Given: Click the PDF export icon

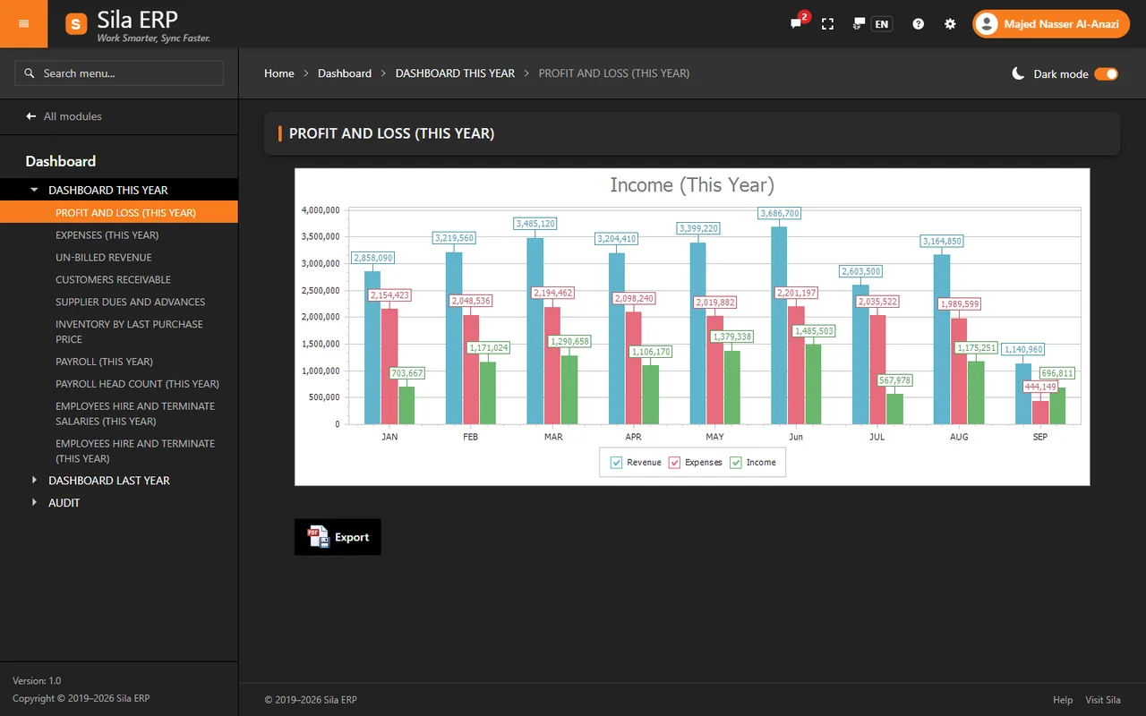Looking at the screenshot, I should click(318, 537).
